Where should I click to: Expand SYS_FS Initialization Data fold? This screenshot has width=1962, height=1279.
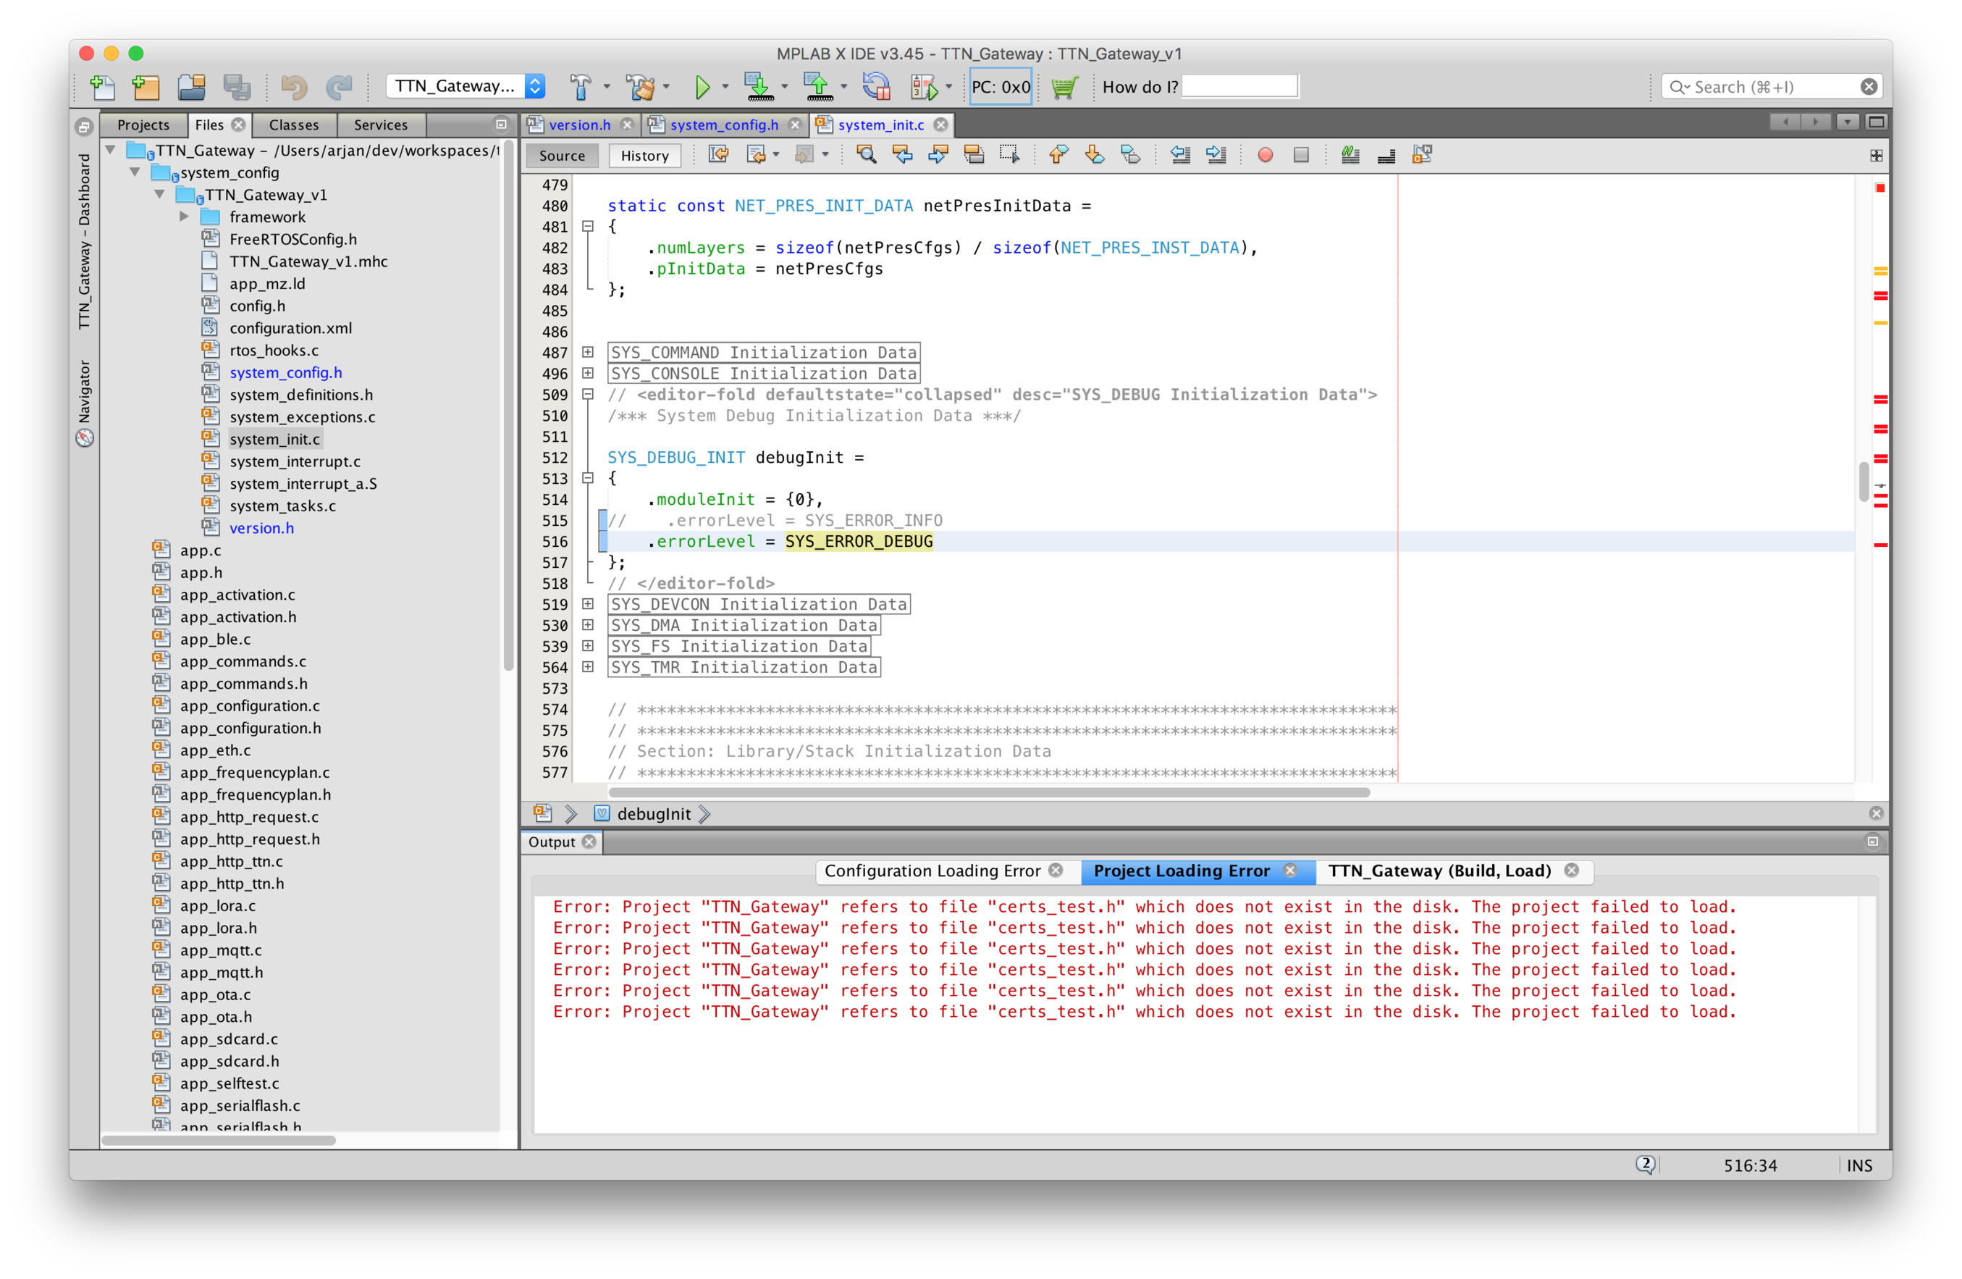[588, 647]
